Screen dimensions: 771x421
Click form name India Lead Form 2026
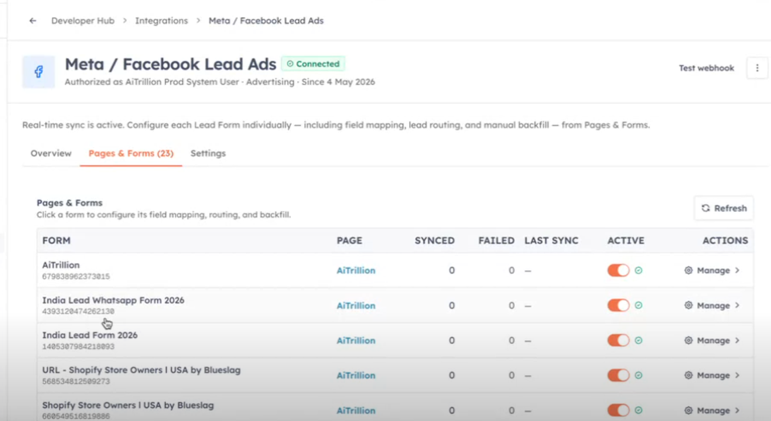tap(90, 335)
